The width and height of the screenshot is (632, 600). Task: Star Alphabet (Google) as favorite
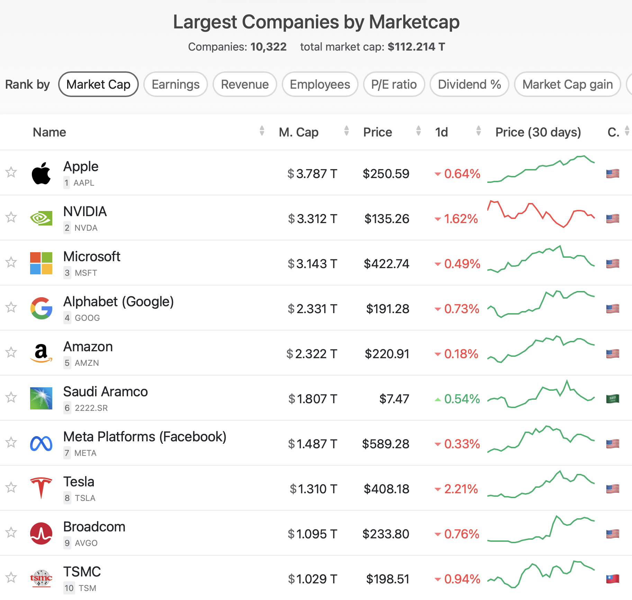pyautogui.click(x=11, y=307)
